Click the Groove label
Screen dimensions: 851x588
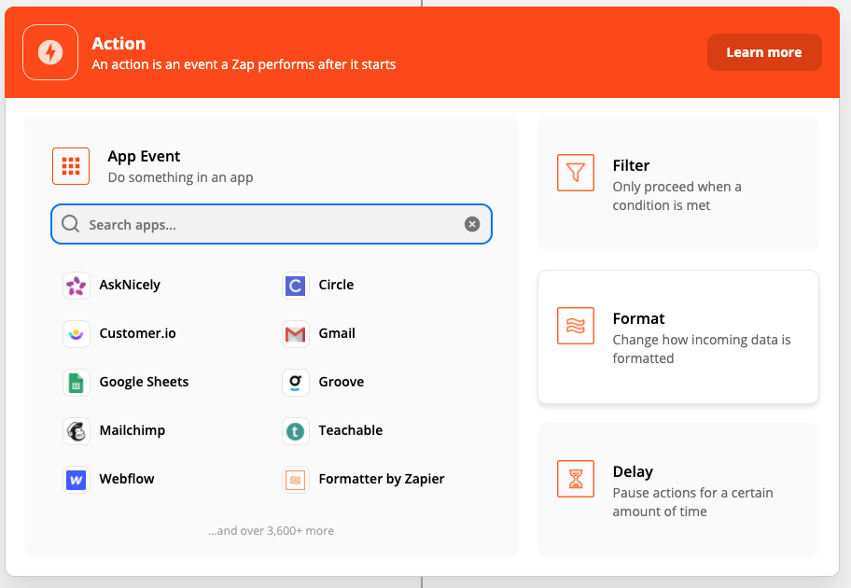[x=342, y=382]
